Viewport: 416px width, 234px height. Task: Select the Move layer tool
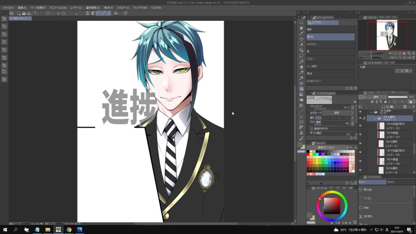301,39
